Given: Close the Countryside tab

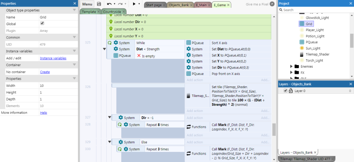Looking at the screenshot, I should (123, 12).
